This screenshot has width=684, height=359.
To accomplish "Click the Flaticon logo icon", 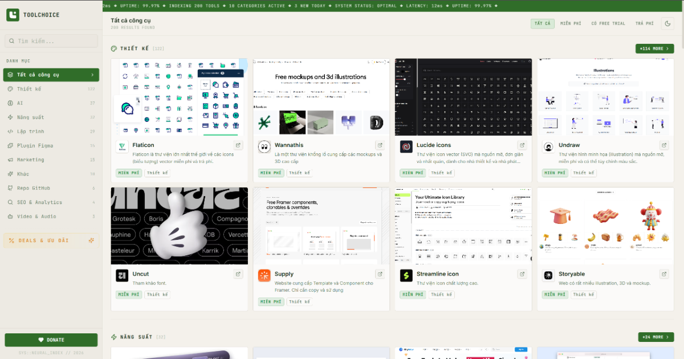I will coord(122,147).
